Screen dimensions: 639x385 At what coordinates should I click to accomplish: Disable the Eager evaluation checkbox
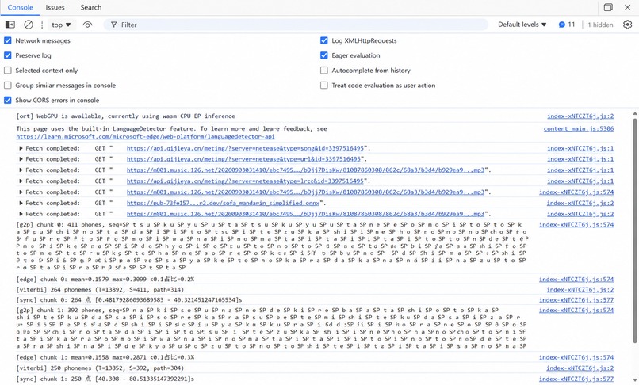click(324, 55)
